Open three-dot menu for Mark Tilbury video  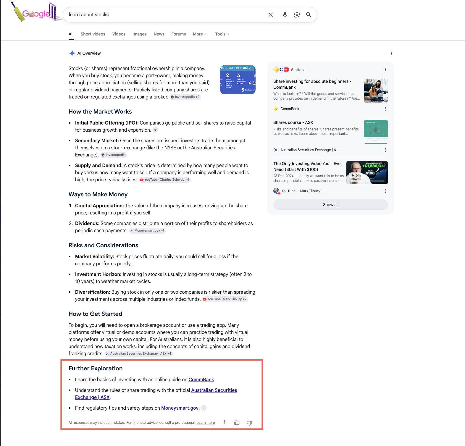pyautogui.click(x=385, y=191)
